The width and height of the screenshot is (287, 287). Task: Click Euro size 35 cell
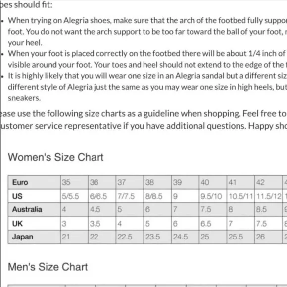tap(74, 182)
